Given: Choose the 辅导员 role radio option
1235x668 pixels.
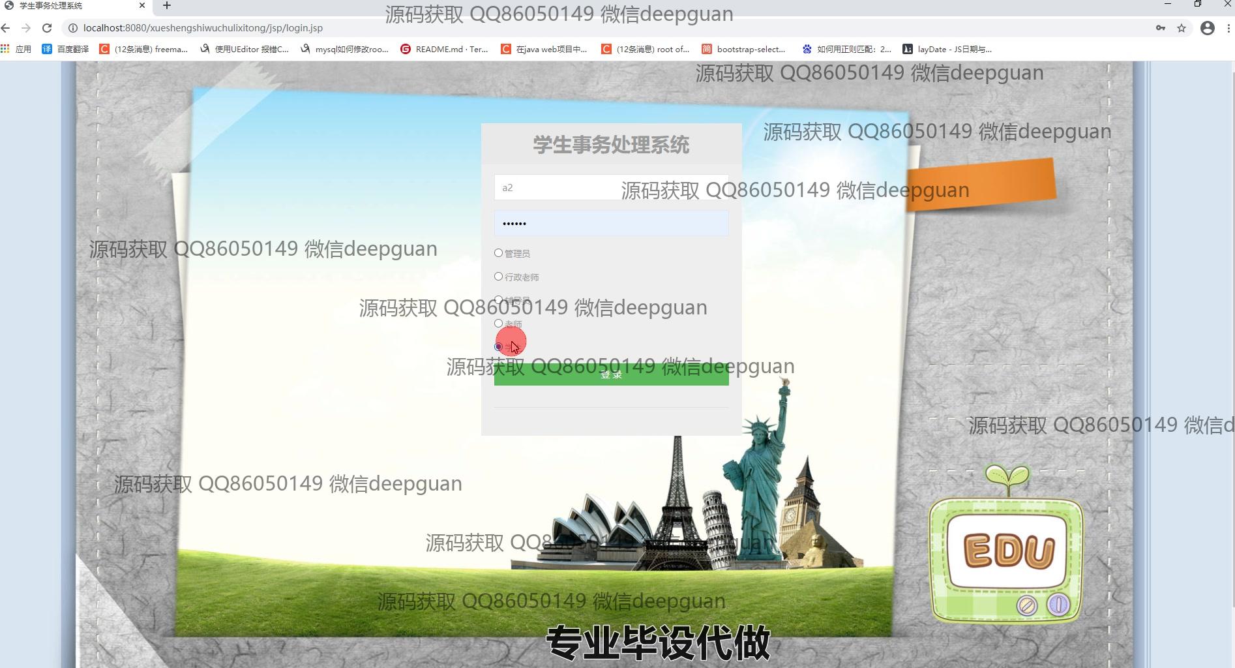Looking at the screenshot, I should coord(498,300).
